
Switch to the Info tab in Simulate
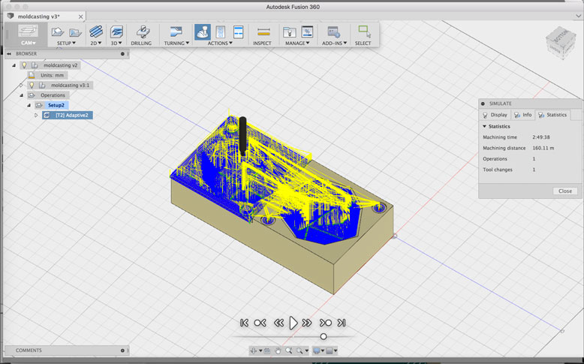[x=523, y=115]
